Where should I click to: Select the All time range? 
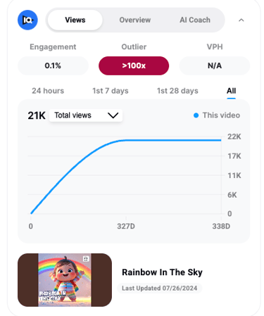pyautogui.click(x=231, y=91)
